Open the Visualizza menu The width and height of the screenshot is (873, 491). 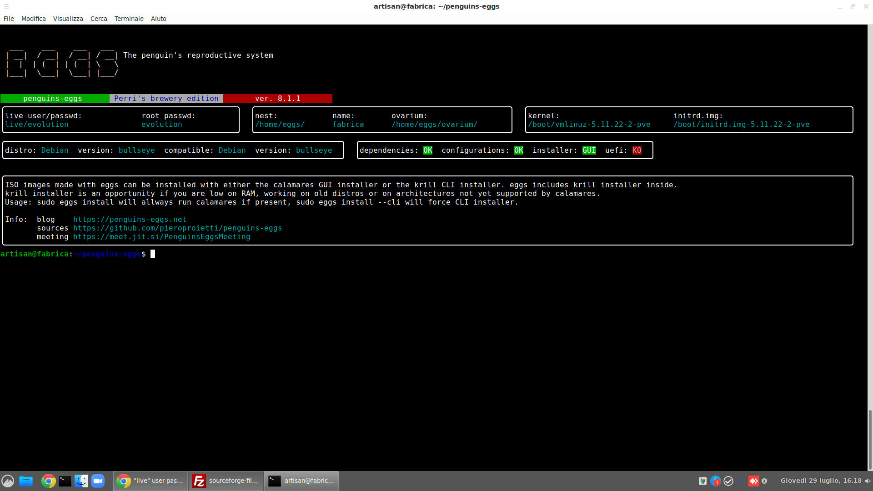pyautogui.click(x=68, y=19)
